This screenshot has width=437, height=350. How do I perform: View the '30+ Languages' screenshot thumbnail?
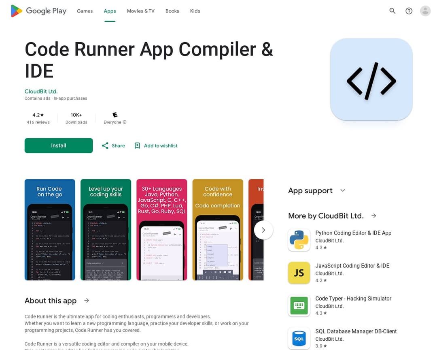pos(161,230)
